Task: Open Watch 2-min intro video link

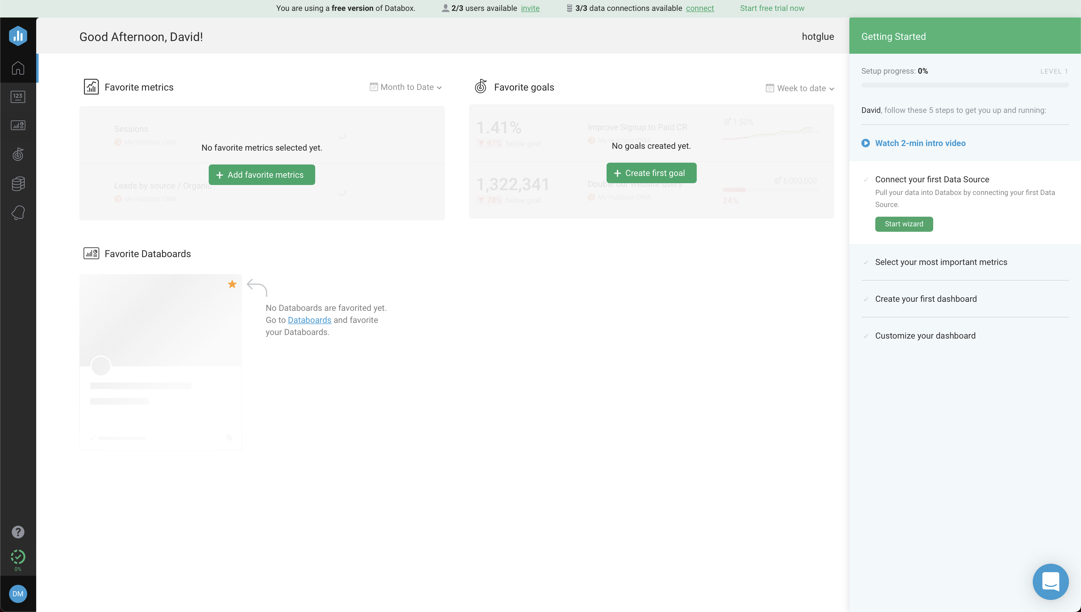Action: (x=920, y=143)
